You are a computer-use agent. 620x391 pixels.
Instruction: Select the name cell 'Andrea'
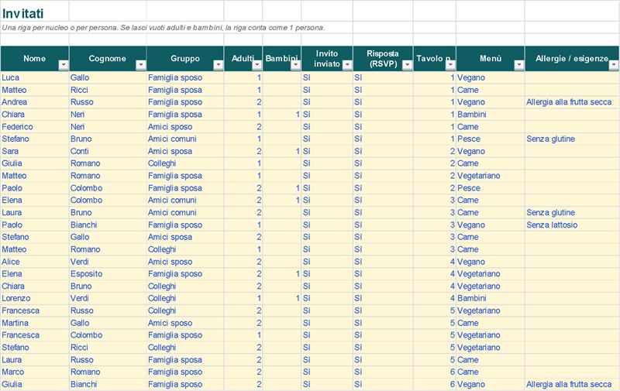(x=35, y=102)
